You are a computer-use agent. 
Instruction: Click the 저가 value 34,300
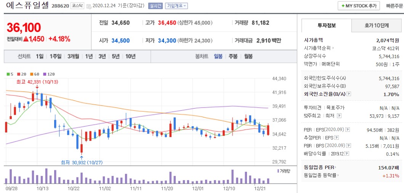click(x=167, y=41)
